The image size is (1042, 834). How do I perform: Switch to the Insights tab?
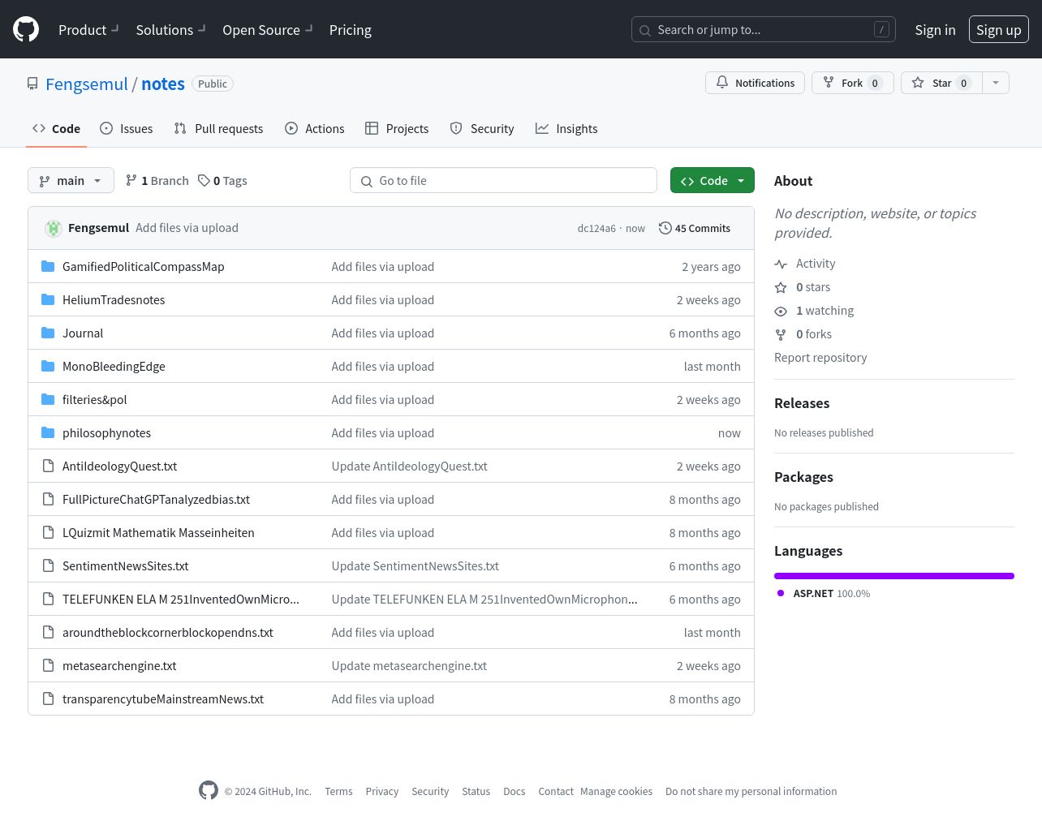point(566,128)
